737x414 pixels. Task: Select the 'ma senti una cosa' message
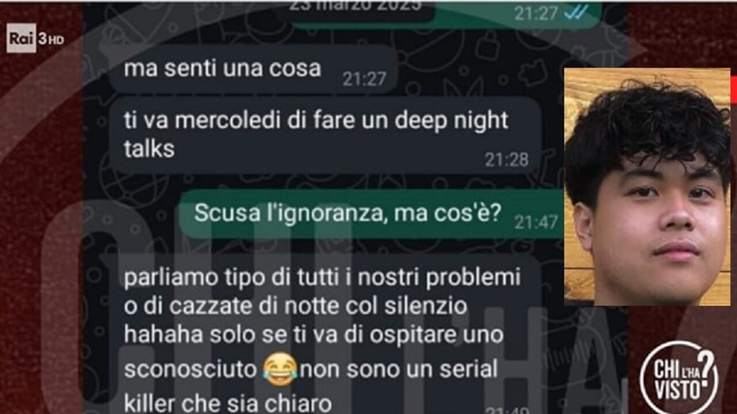pyautogui.click(x=253, y=70)
